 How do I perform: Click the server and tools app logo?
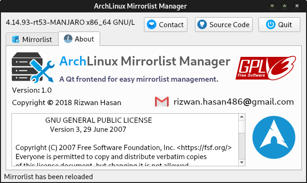(x=33, y=67)
